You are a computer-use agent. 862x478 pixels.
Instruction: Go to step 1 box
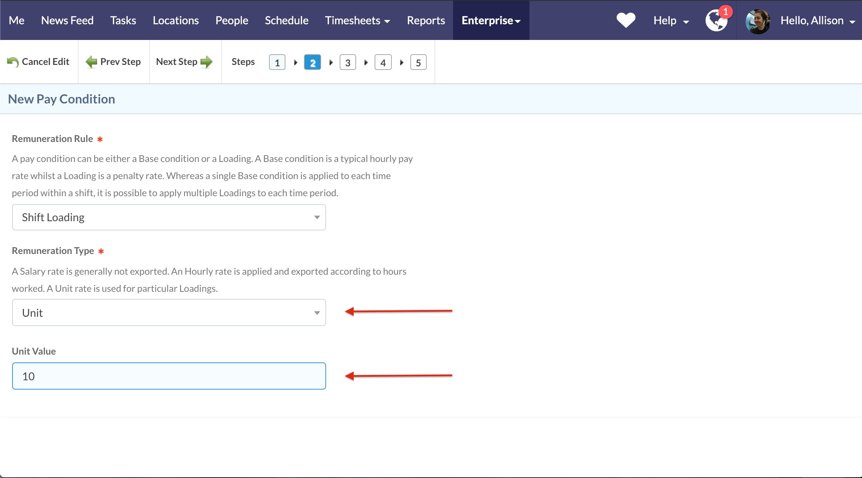point(277,62)
